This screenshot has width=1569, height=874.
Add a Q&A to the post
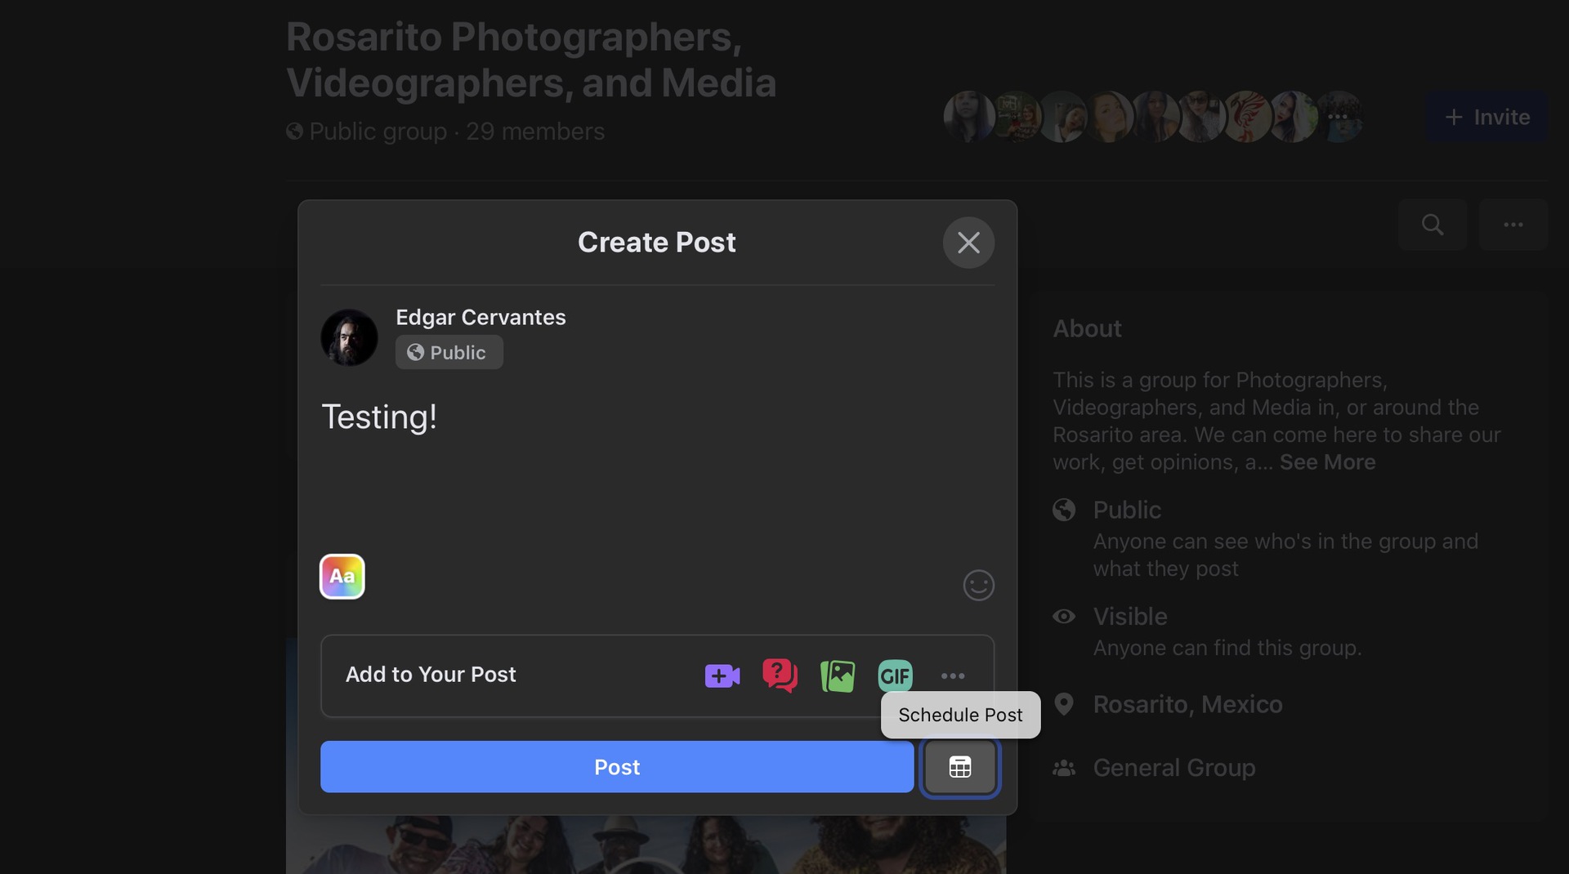(780, 676)
